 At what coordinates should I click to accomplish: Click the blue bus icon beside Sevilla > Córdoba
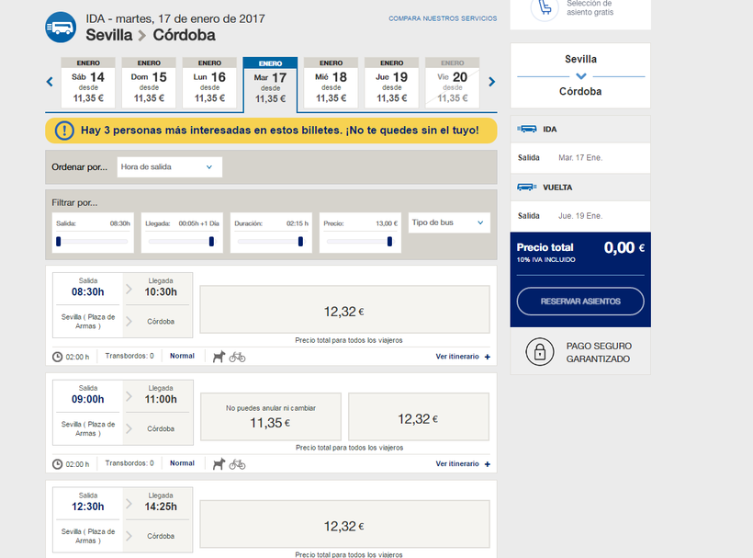coord(61,27)
